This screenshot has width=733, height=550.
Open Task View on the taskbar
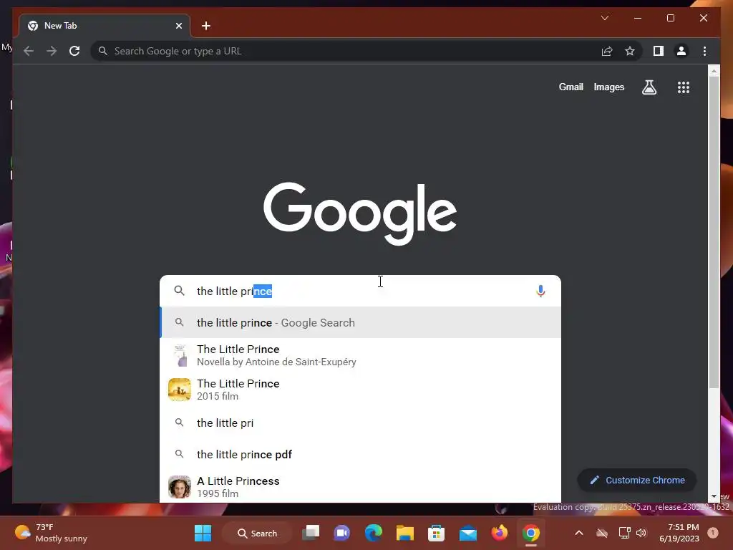(x=311, y=533)
